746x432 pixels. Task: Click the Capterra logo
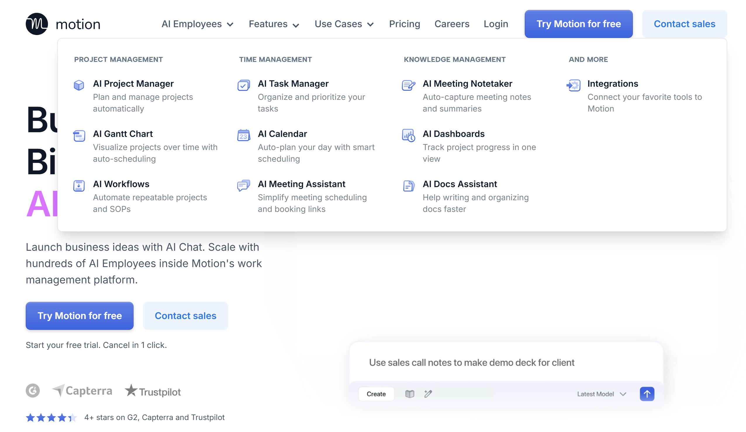[x=82, y=391]
